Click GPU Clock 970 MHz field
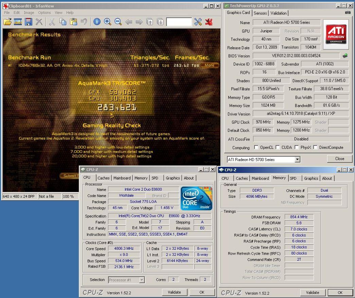 [x=263, y=122]
